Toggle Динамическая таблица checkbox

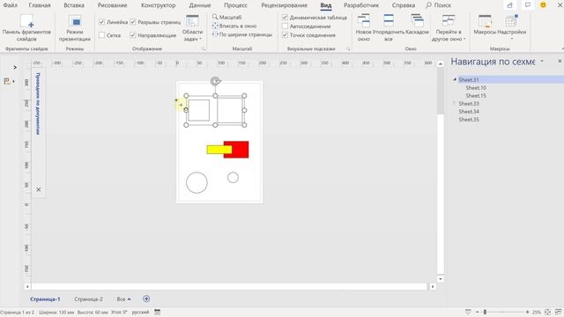point(285,18)
